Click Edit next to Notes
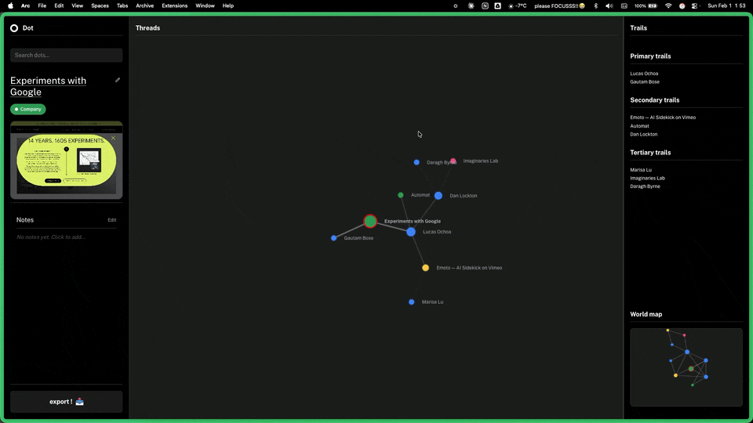Screen dimensions: 753x423 (111, 220)
